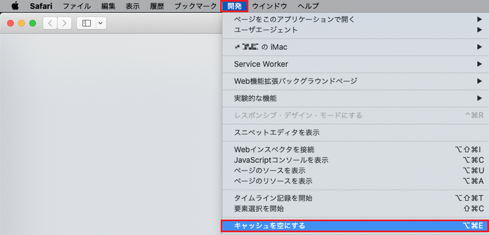
Task: Open the ファイル menu
Action: tap(77, 6)
